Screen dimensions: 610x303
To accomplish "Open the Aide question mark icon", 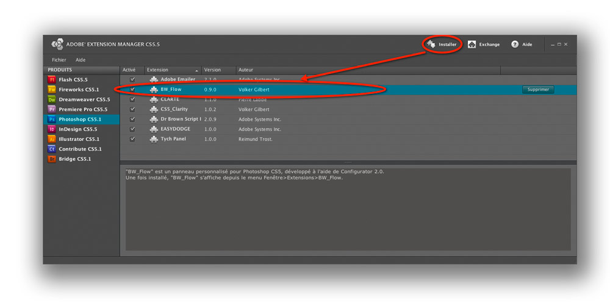I will point(515,45).
